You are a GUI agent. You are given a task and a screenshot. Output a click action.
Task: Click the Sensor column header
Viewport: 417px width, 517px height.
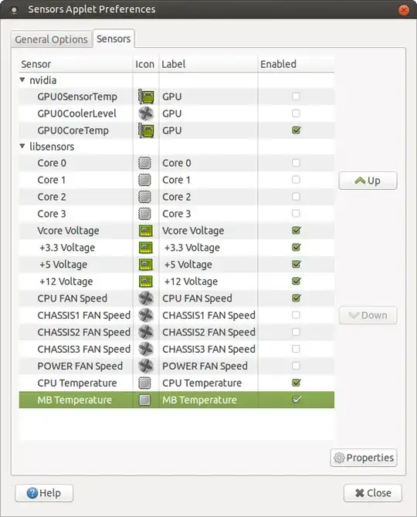pos(76,64)
